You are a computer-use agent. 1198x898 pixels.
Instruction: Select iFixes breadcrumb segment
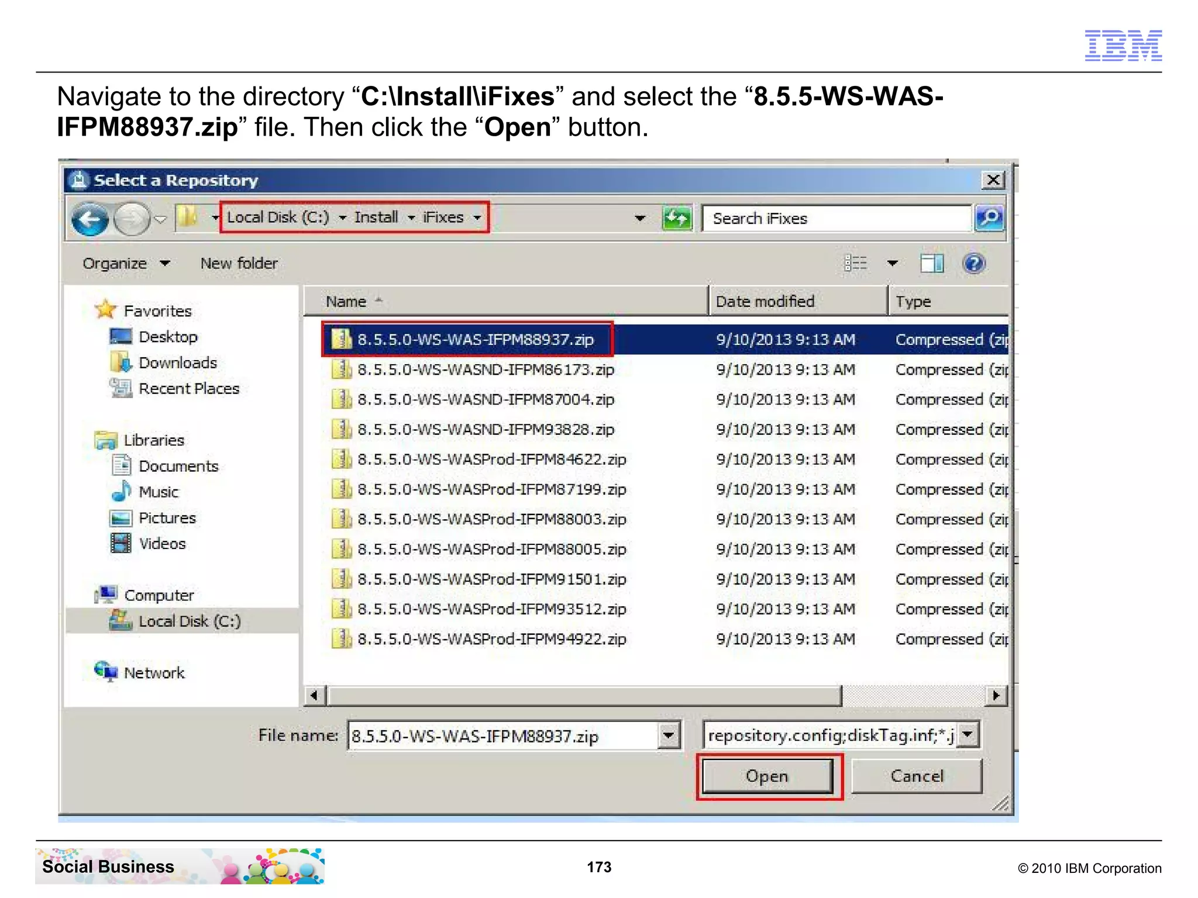[x=443, y=217]
